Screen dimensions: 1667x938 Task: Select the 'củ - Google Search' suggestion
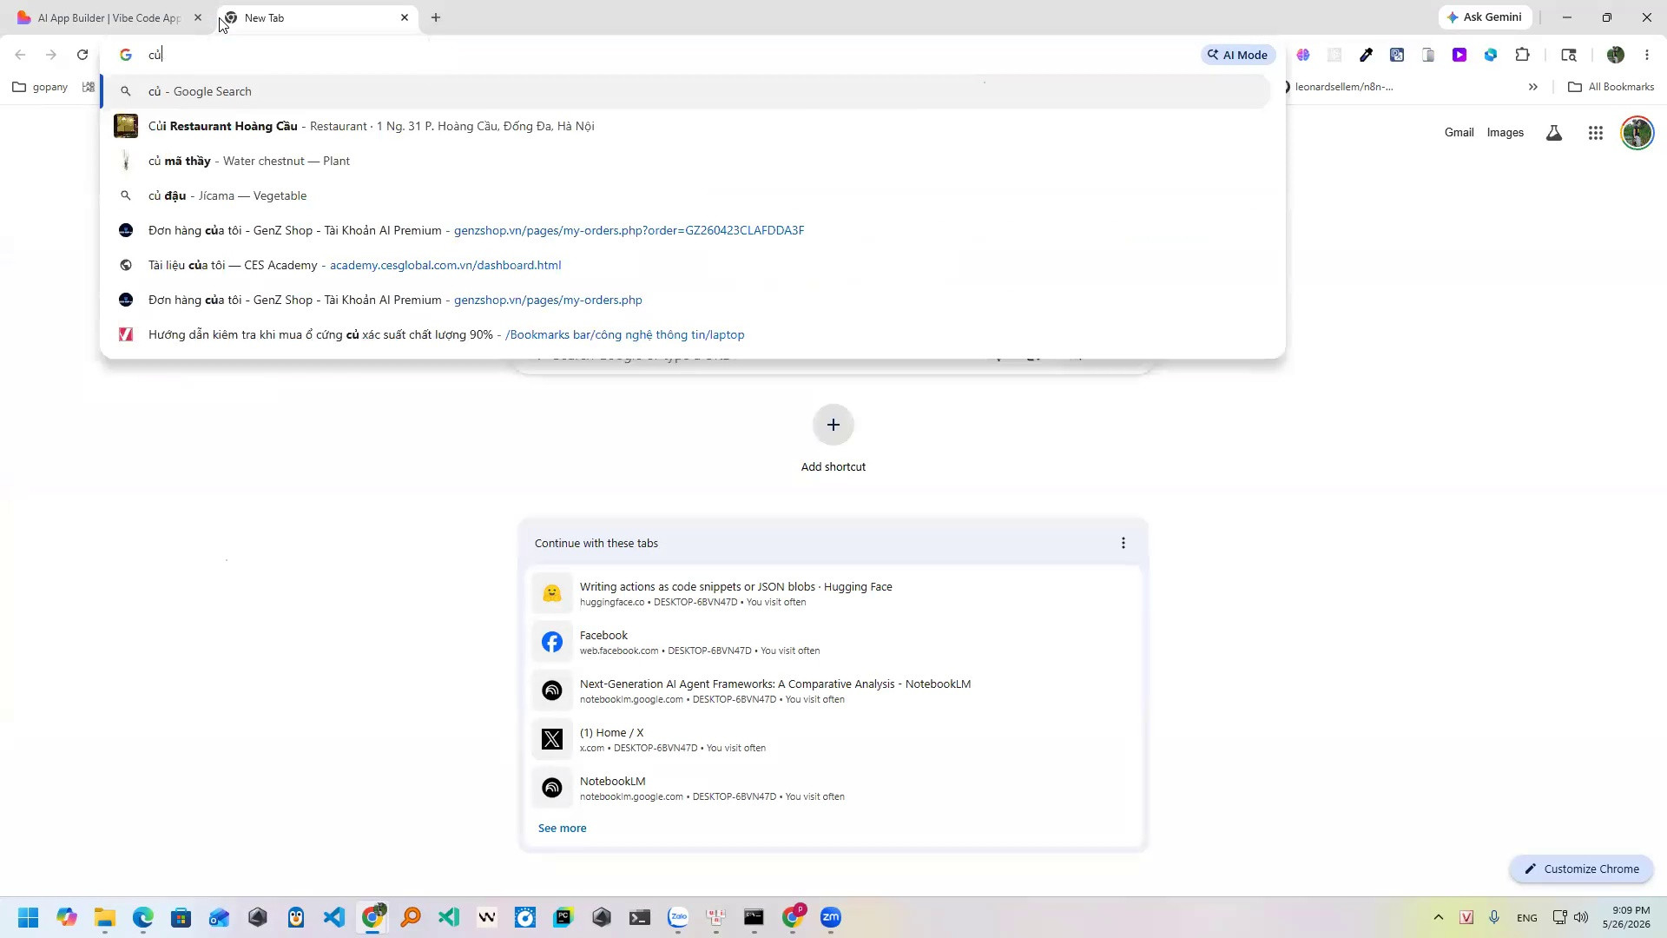point(686,91)
